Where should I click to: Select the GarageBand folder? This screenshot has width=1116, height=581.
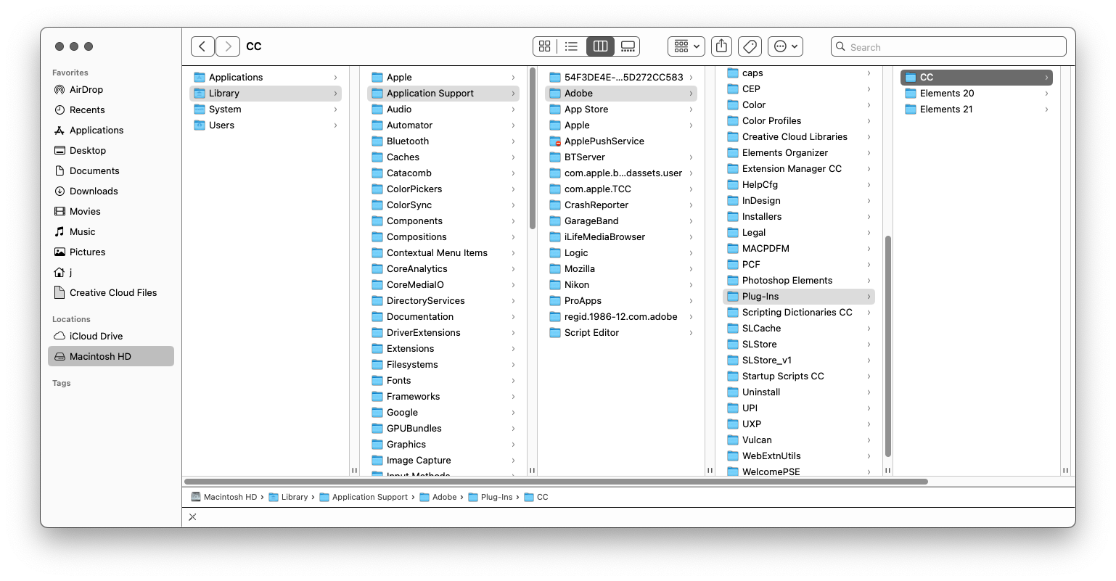click(621, 221)
